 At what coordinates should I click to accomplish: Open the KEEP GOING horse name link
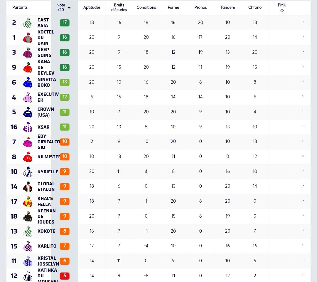pos(45,52)
